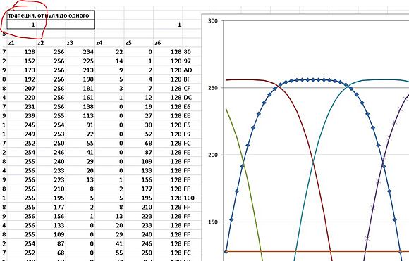Select the z3 cell containing 234
Image resolution: width=409 pixels, height=261 pixels.
pos(80,52)
